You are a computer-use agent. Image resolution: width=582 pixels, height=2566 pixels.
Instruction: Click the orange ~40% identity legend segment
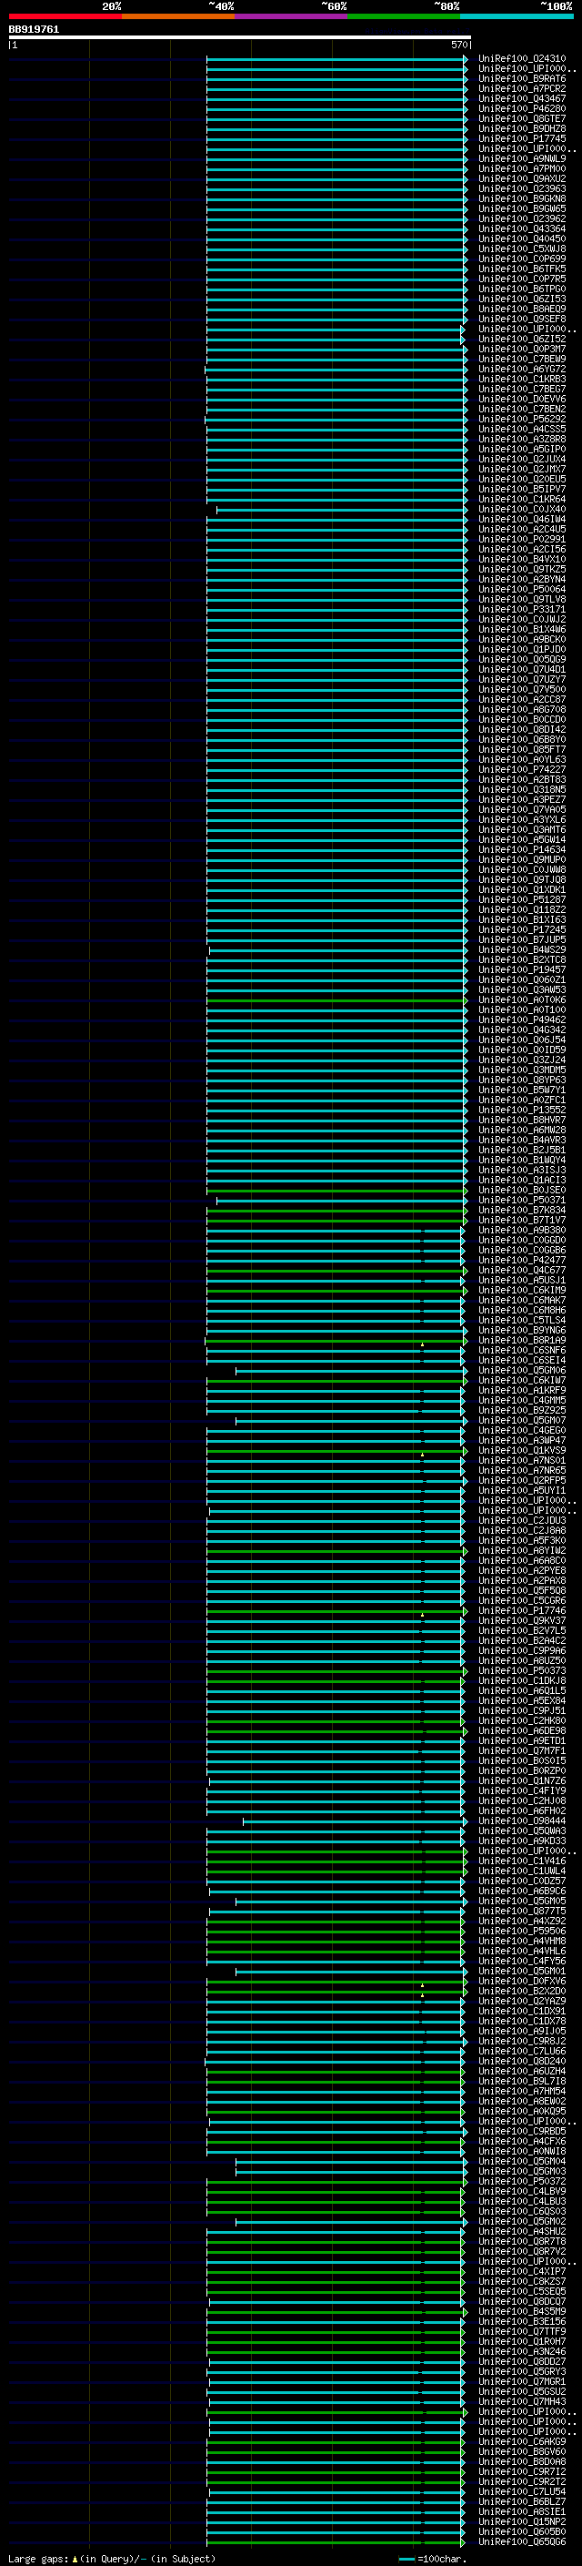click(178, 16)
